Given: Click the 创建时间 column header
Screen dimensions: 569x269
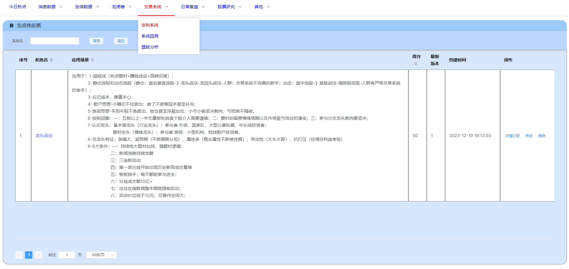Looking at the screenshot, I should point(457,60).
